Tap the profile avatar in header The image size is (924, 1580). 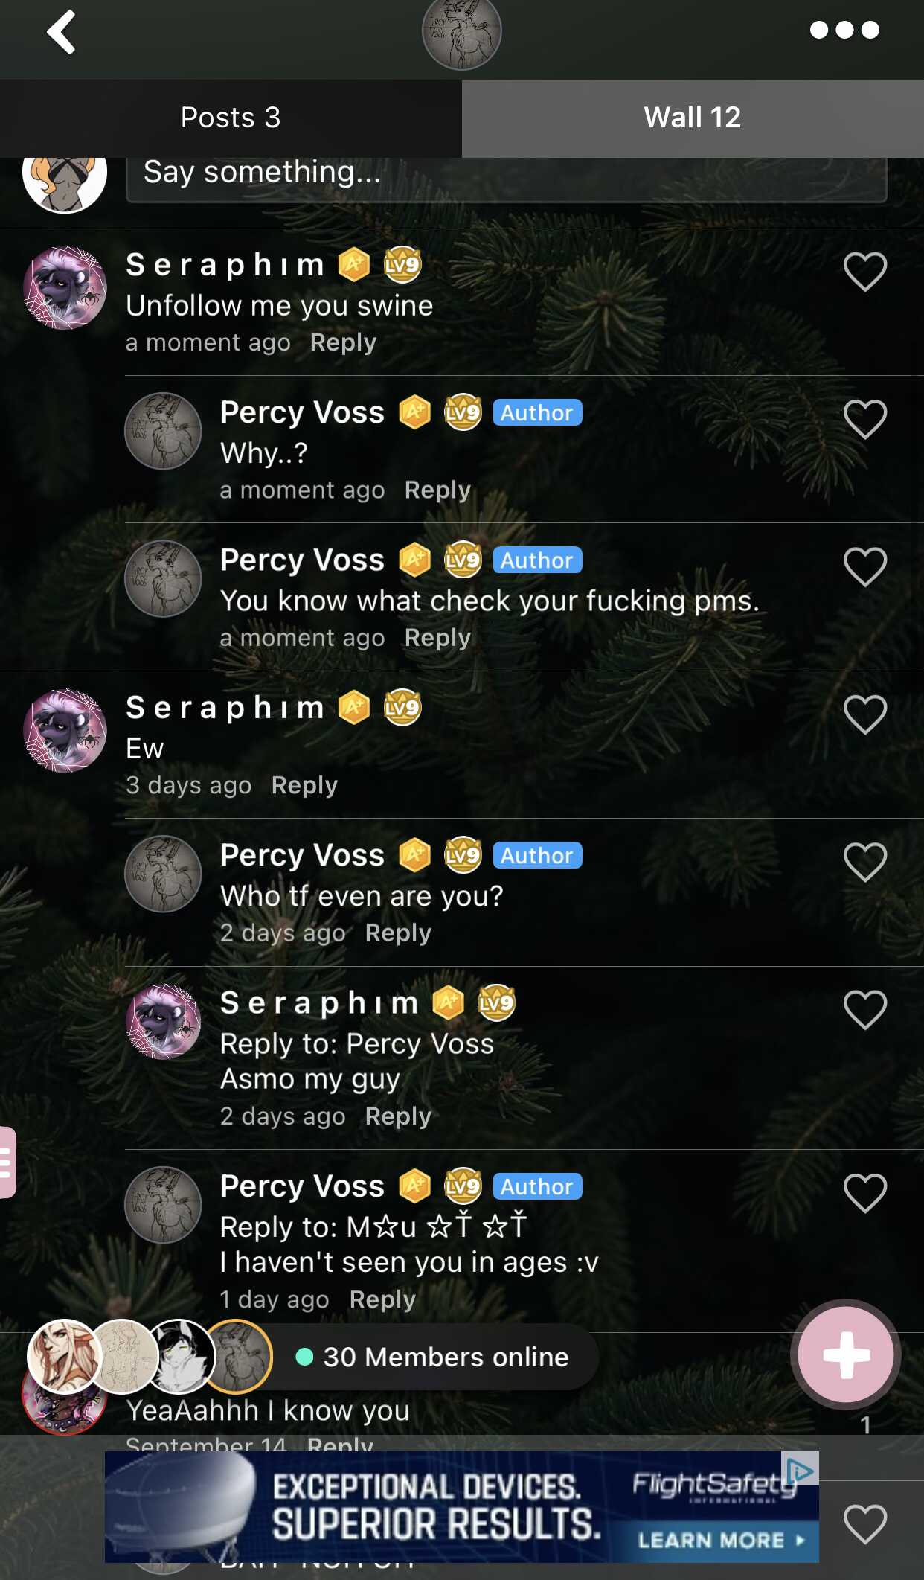click(x=462, y=31)
